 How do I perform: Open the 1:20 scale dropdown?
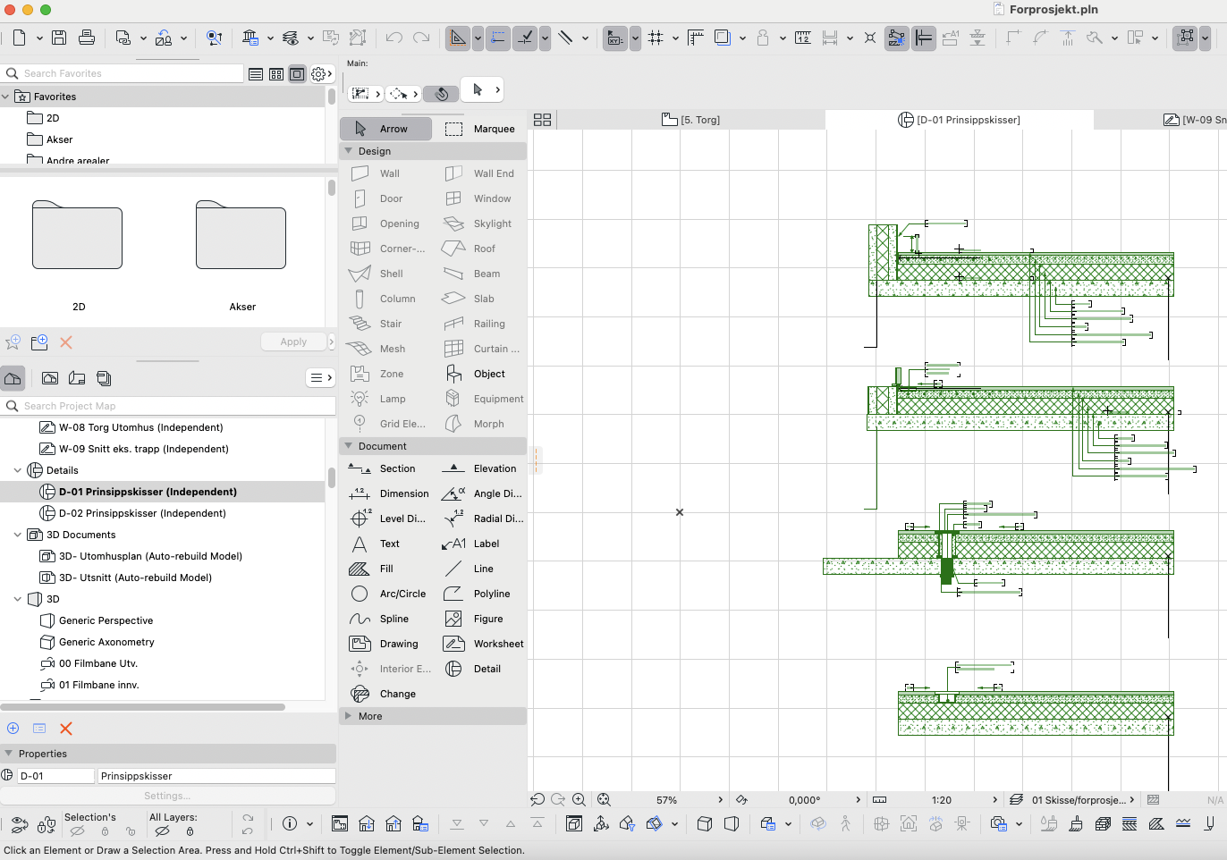(994, 800)
